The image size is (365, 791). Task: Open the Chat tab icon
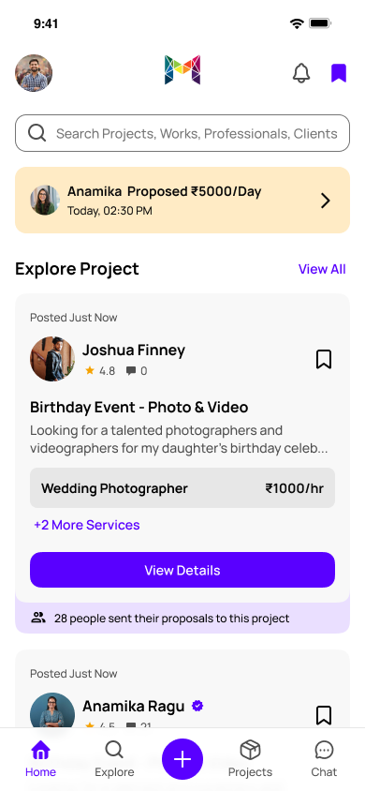324,750
